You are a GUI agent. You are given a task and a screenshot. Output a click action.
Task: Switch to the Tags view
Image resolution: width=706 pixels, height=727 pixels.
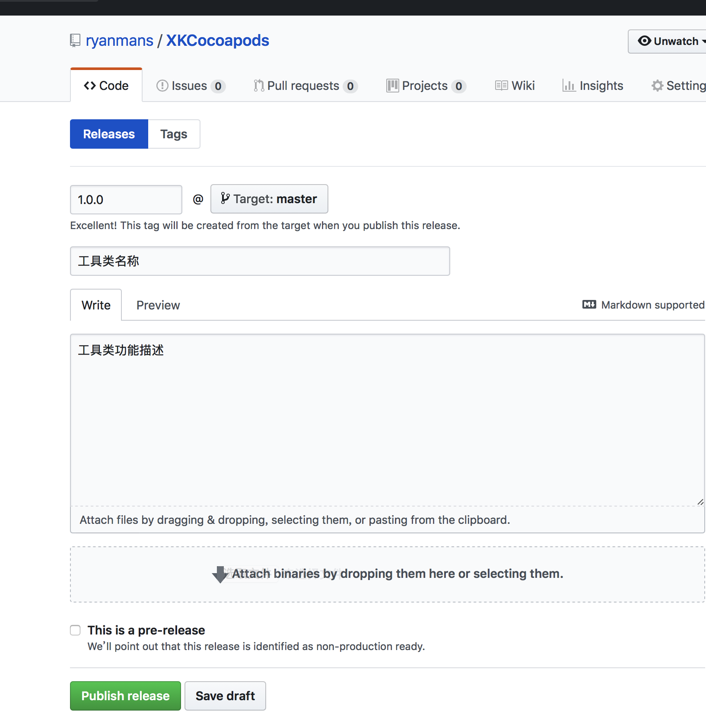174,134
